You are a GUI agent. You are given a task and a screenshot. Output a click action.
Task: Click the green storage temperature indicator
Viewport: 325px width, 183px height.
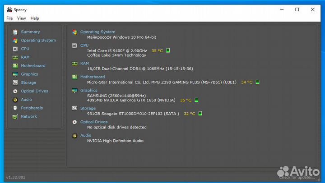pos(200,114)
